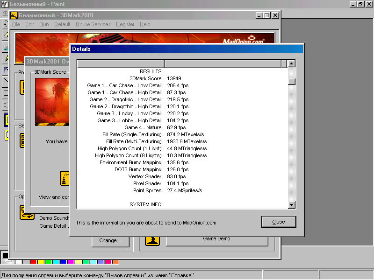Click the yellow person icon beside Game Demo
This screenshot has width=374, height=280.
(152, 241)
